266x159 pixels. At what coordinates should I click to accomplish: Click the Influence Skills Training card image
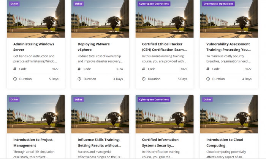[x=100, y=114]
